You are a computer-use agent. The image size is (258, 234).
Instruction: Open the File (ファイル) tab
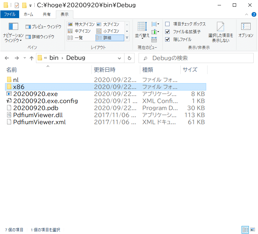[10, 14]
